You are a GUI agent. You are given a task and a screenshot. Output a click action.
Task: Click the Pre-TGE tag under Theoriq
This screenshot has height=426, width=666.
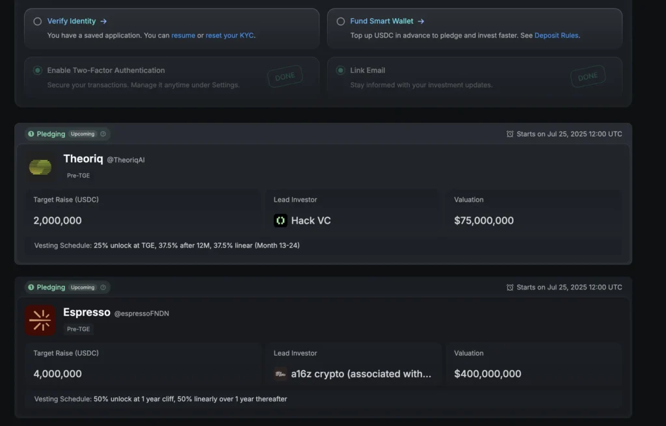(79, 176)
